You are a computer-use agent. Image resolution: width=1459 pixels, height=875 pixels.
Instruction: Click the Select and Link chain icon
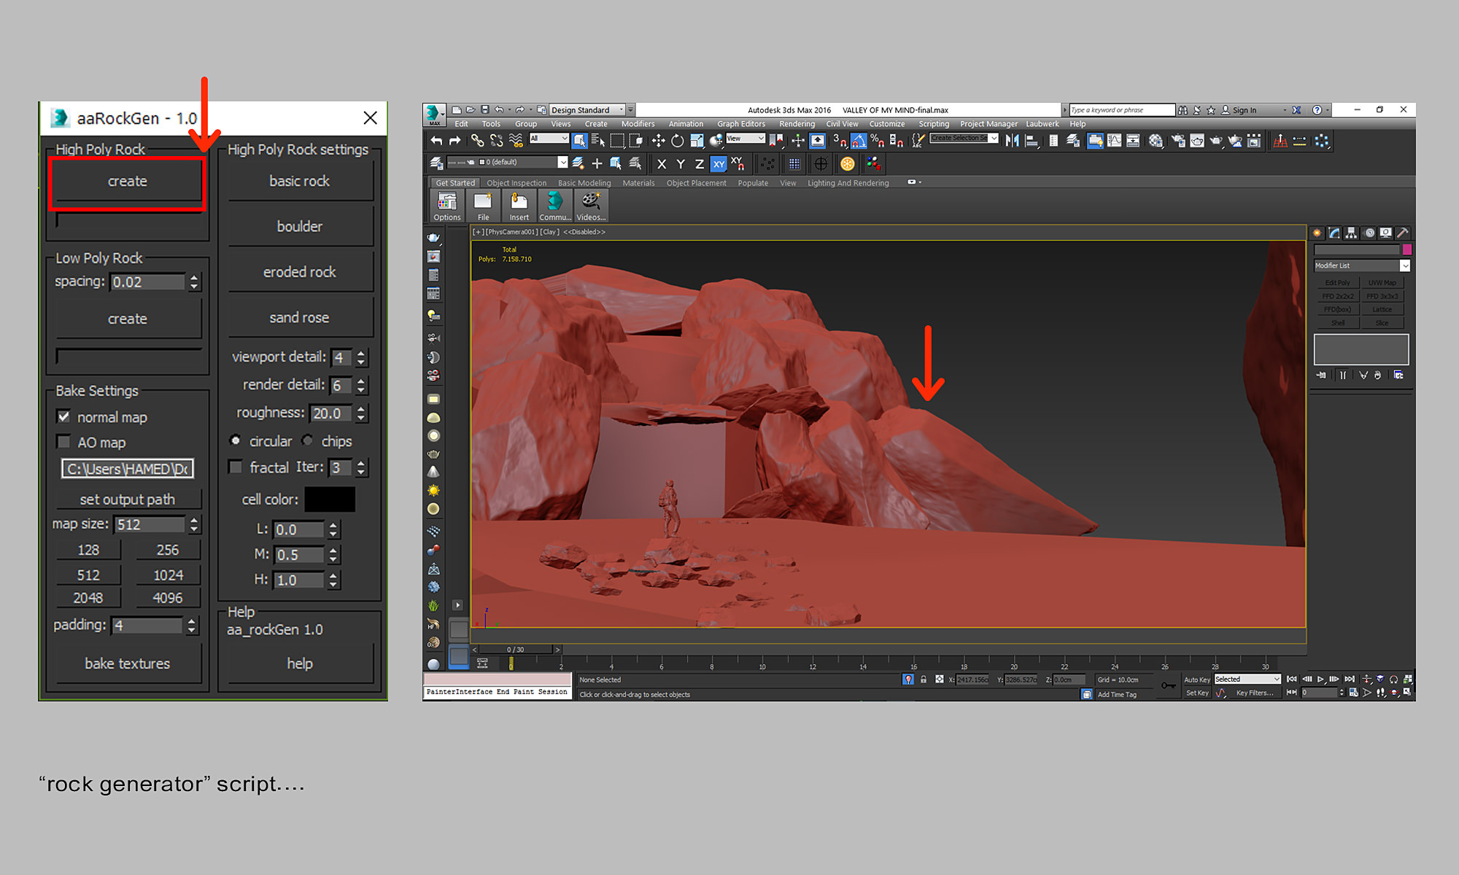pos(477,141)
